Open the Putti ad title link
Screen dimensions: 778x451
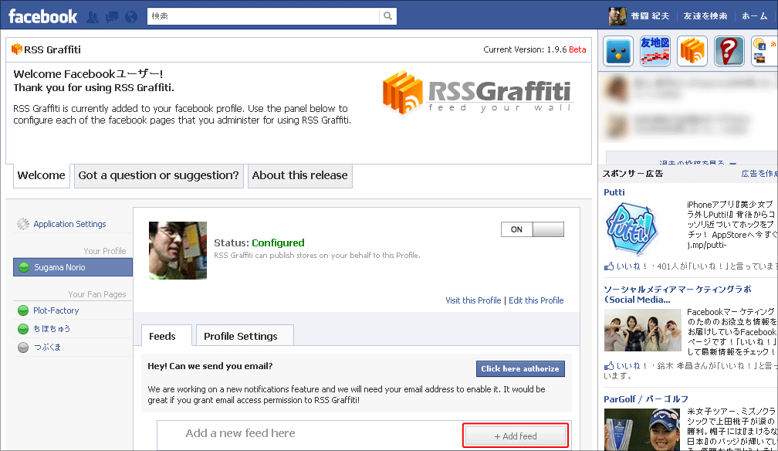tap(614, 192)
